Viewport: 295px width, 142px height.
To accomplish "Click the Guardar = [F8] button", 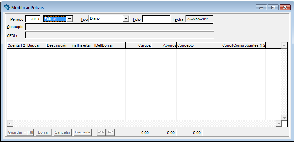I will pos(20,132).
